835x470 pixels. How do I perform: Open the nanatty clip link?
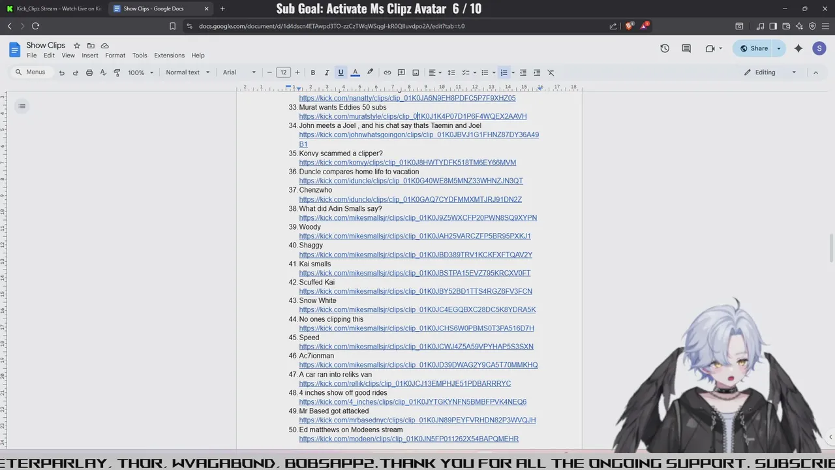click(407, 99)
